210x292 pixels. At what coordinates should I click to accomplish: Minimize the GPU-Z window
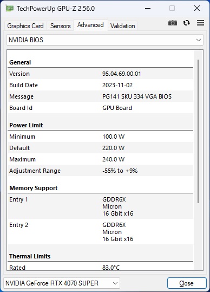tap(148, 8)
